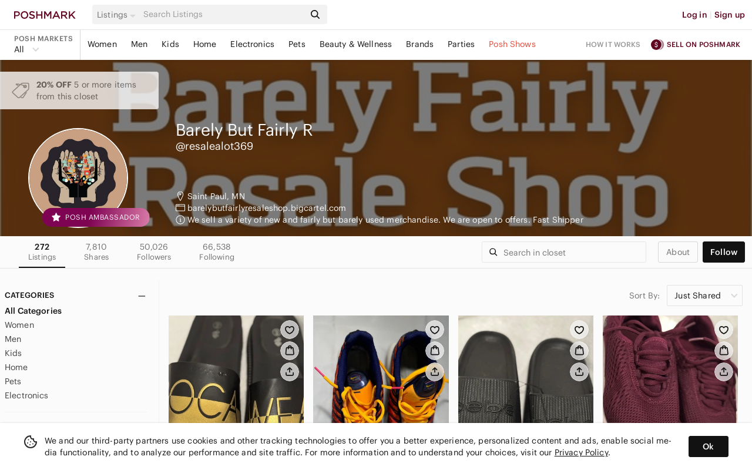Image resolution: width=752 pixels, height=470 pixels.
Task: Click the dollar icon next to Sell on Poshmark
Action: pyautogui.click(x=657, y=45)
